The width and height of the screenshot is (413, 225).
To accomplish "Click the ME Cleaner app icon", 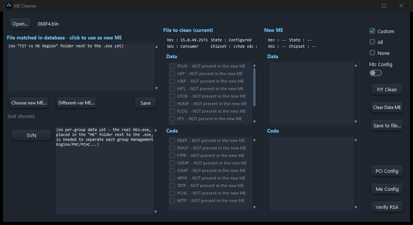I will [x=9, y=6].
